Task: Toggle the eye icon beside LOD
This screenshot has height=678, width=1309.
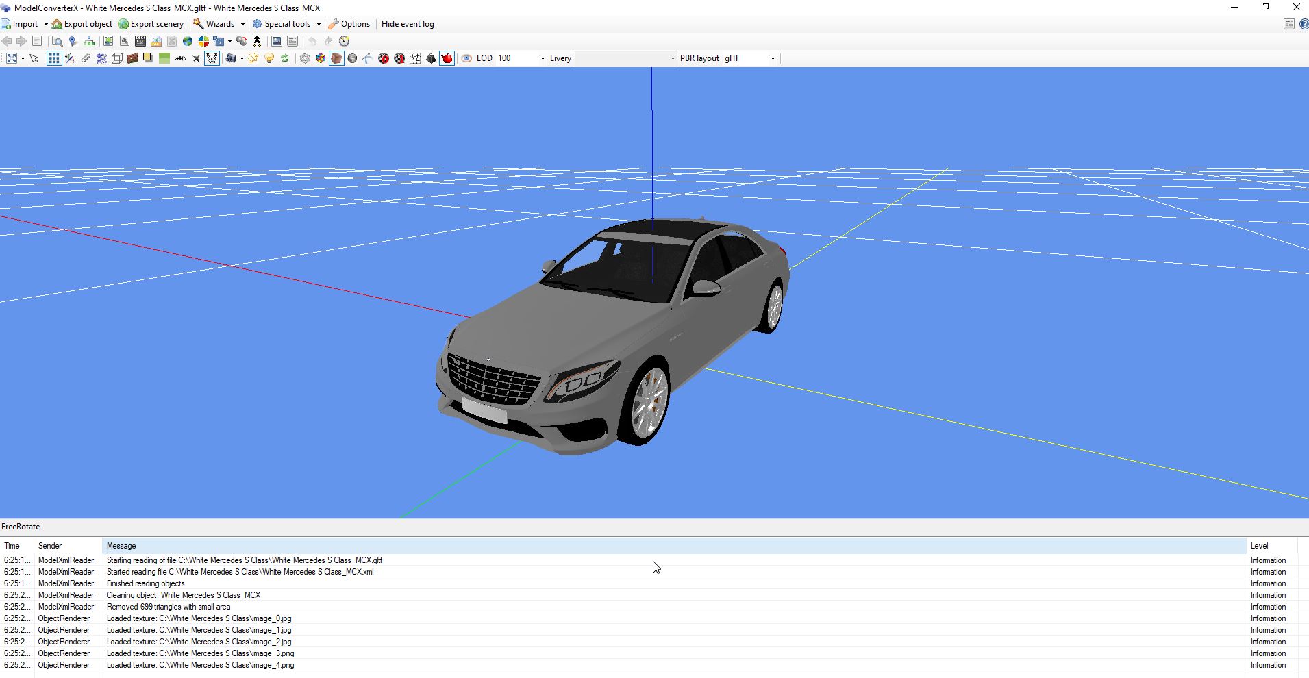Action: (466, 58)
